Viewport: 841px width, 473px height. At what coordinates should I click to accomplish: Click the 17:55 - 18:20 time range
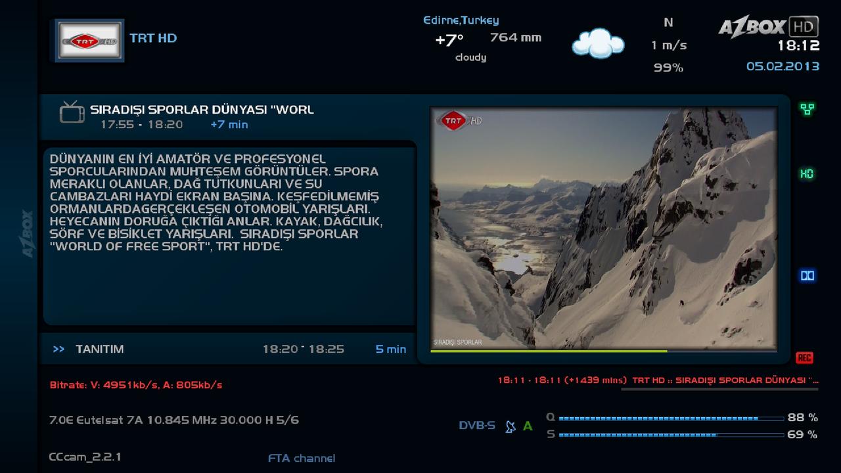coord(142,125)
